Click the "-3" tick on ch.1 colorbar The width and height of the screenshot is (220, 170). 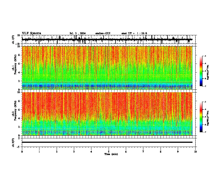click(x=205, y=56)
